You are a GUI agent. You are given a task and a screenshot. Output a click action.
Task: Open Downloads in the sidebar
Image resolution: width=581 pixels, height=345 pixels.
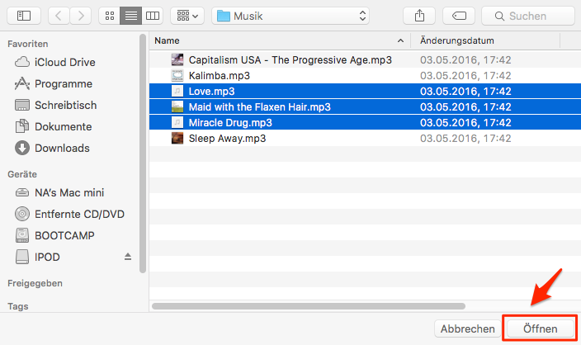tap(62, 149)
